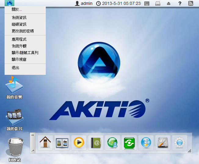Open the gear preferences dock icon

pyautogui.click(x=179, y=143)
